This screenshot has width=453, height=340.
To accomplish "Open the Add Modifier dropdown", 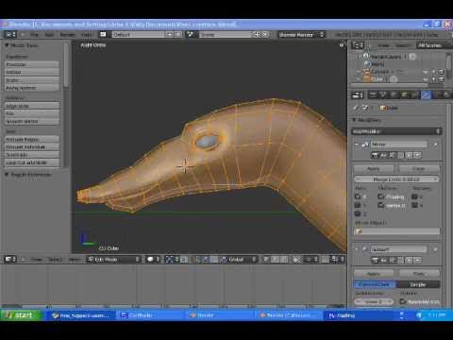I will click(x=396, y=131).
